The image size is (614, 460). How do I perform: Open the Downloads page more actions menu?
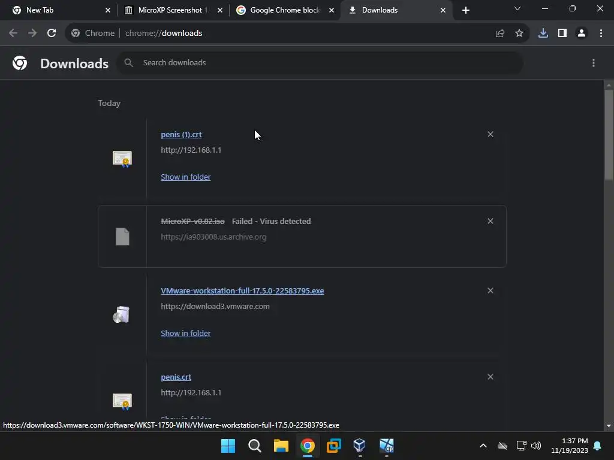coord(593,62)
